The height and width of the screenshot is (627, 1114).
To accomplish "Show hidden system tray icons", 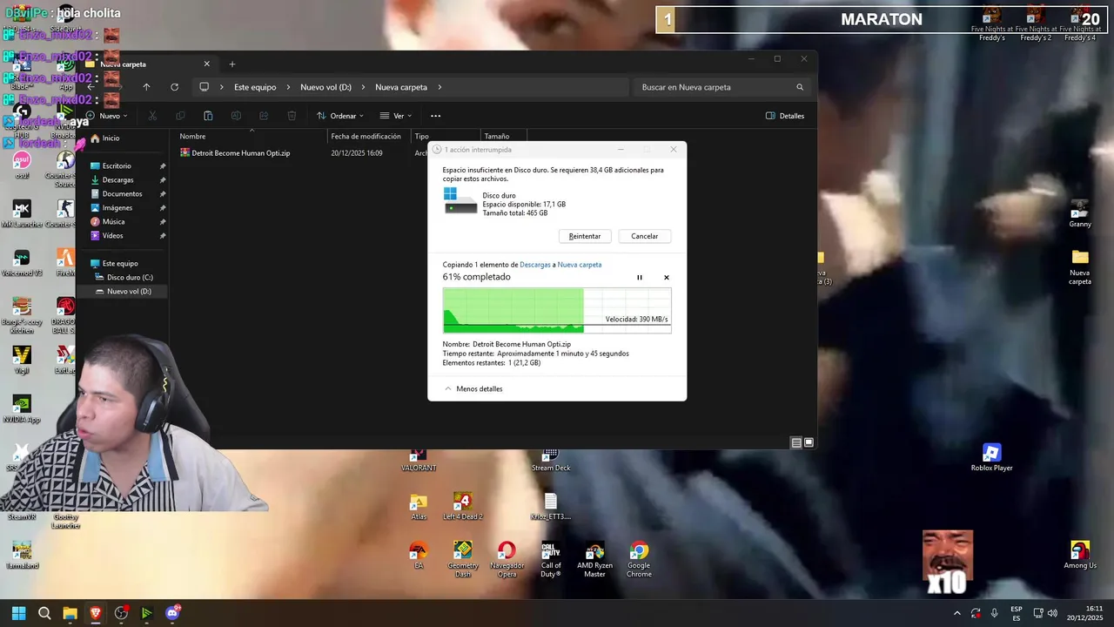I will [957, 613].
